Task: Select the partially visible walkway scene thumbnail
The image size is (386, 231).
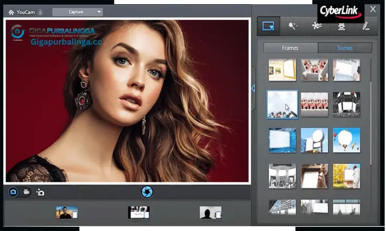Action: (x=283, y=207)
